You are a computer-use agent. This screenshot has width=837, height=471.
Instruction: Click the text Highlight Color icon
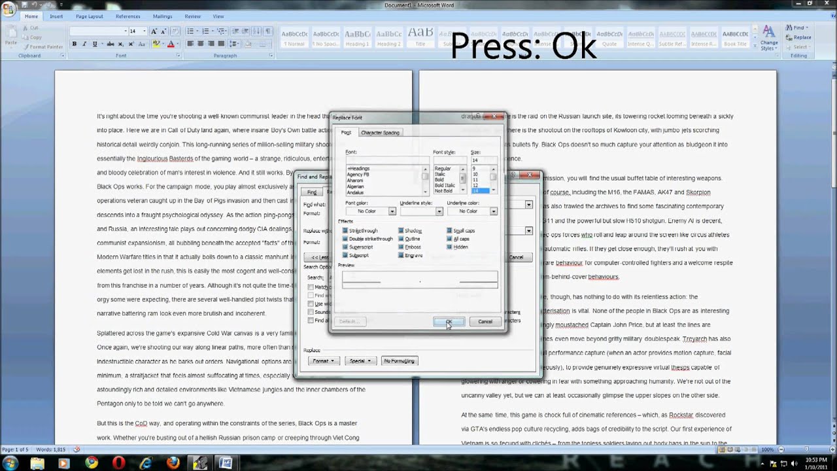point(157,44)
